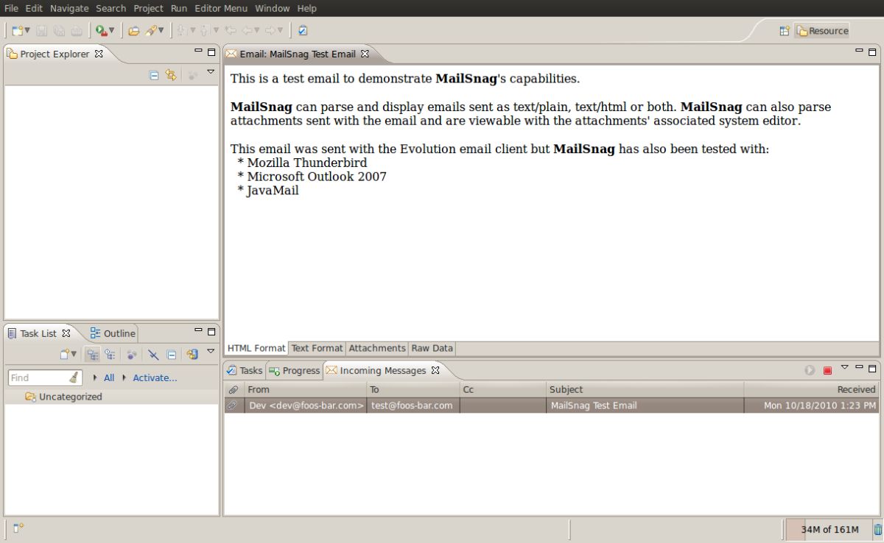
Task: Click the clipboard task icon in main toolbar
Action: pyautogui.click(x=303, y=31)
